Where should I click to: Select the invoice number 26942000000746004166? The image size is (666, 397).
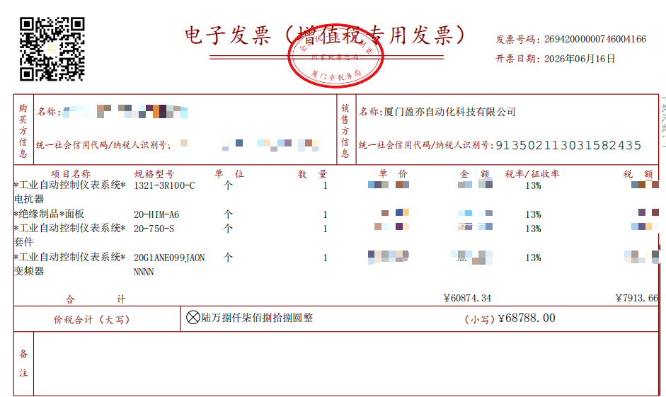pyautogui.click(x=595, y=39)
